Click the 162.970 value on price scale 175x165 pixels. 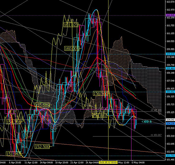click(x=170, y=10)
